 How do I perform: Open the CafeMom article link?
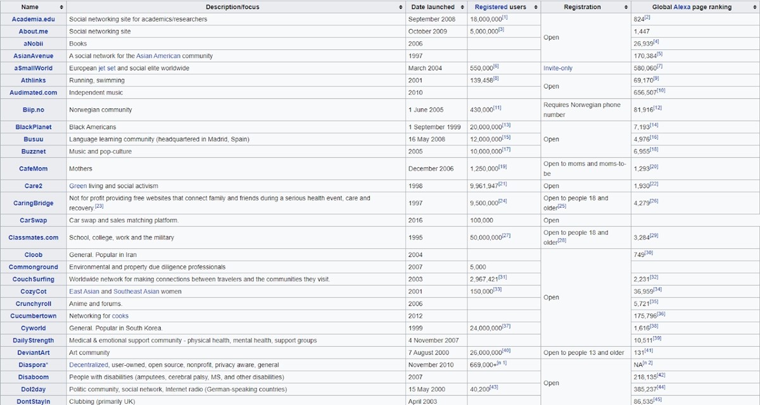click(x=33, y=169)
